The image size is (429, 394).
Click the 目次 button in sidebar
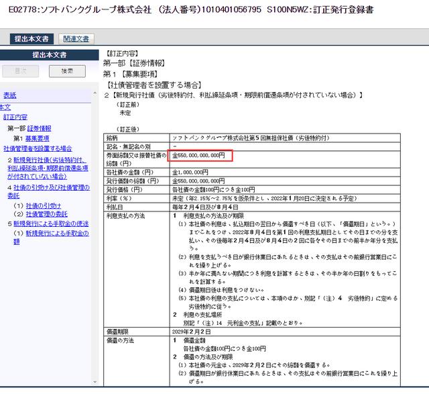point(21,71)
